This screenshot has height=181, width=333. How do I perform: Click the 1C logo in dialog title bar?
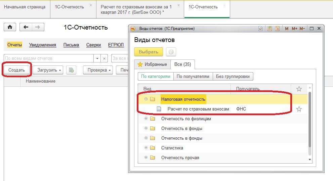tap(133, 29)
